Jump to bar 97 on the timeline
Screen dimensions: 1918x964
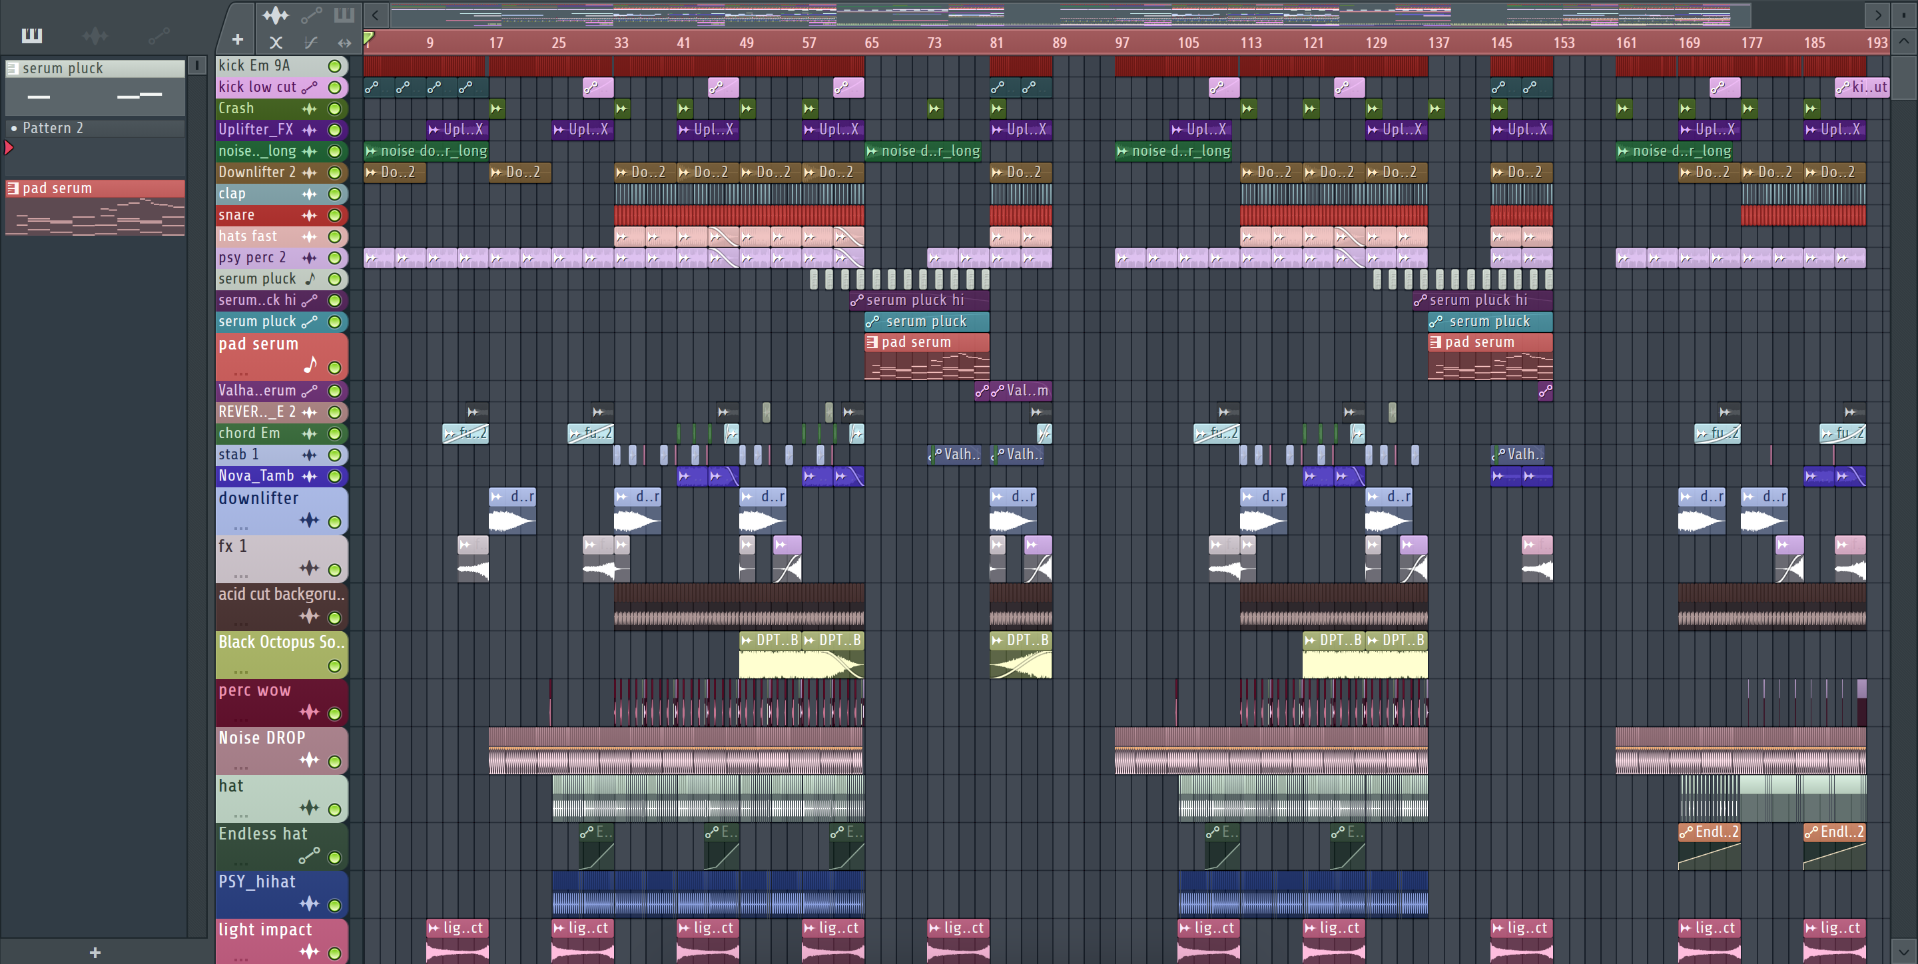(1121, 43)
